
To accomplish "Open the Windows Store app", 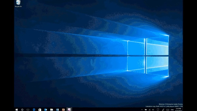I will coord(40,109).
